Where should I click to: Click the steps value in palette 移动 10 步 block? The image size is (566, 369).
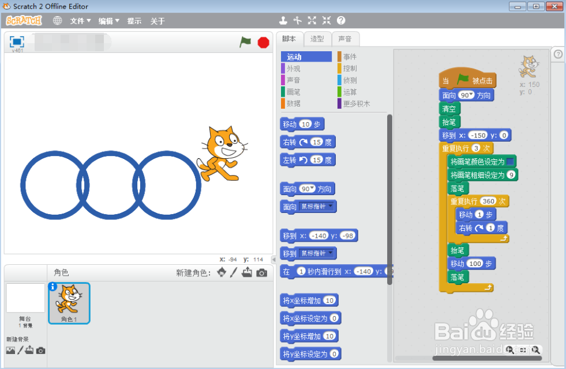coord(306,124)
